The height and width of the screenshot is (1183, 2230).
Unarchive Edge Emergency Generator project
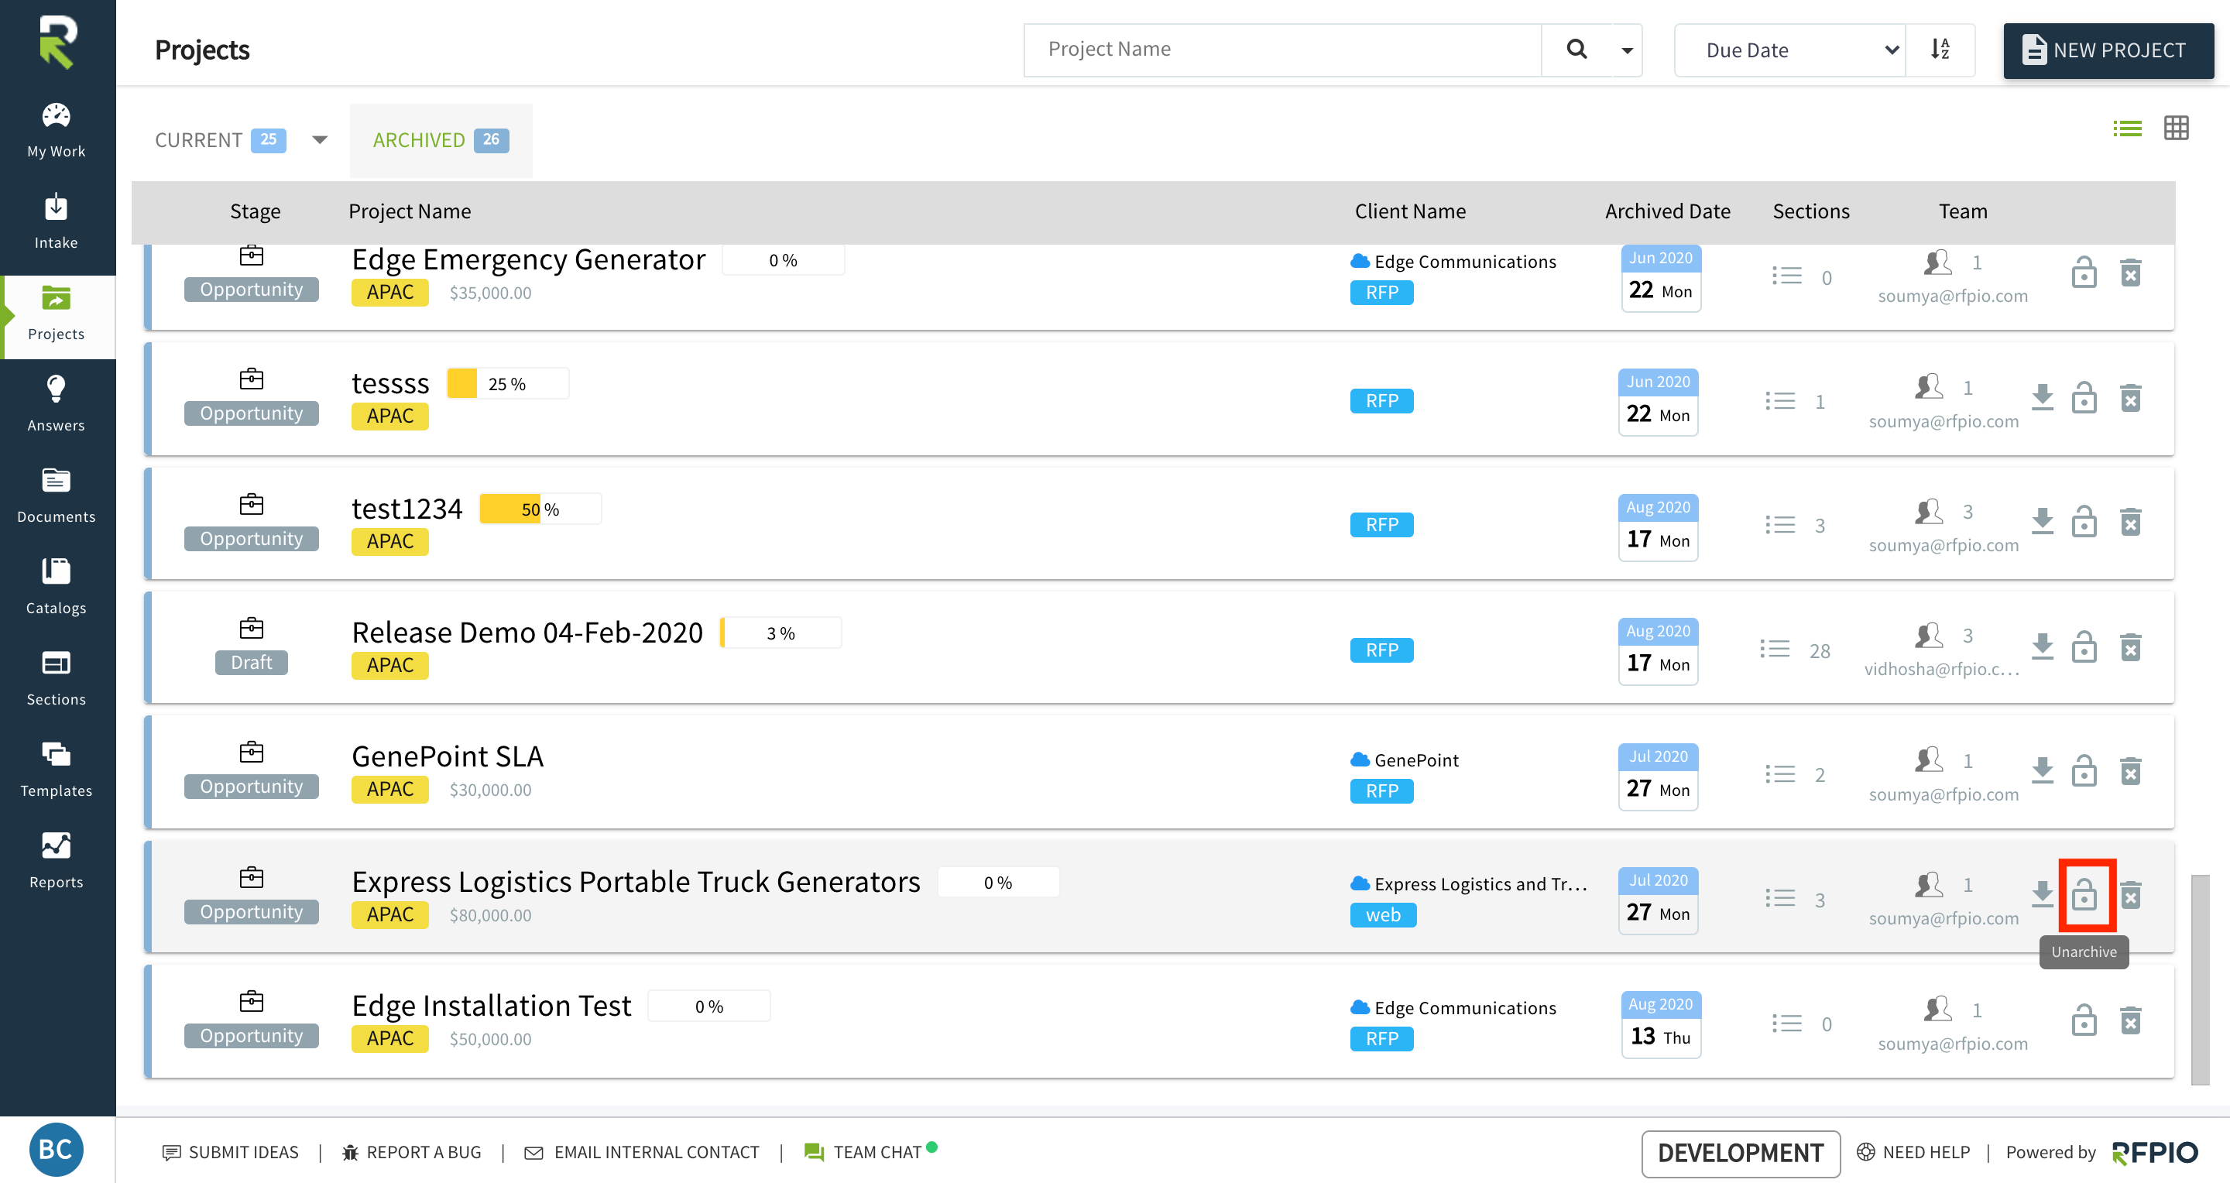(x=2084, y=273)
